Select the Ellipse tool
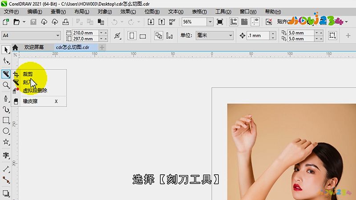Screen dimensions: 356x200 [6, 131]
